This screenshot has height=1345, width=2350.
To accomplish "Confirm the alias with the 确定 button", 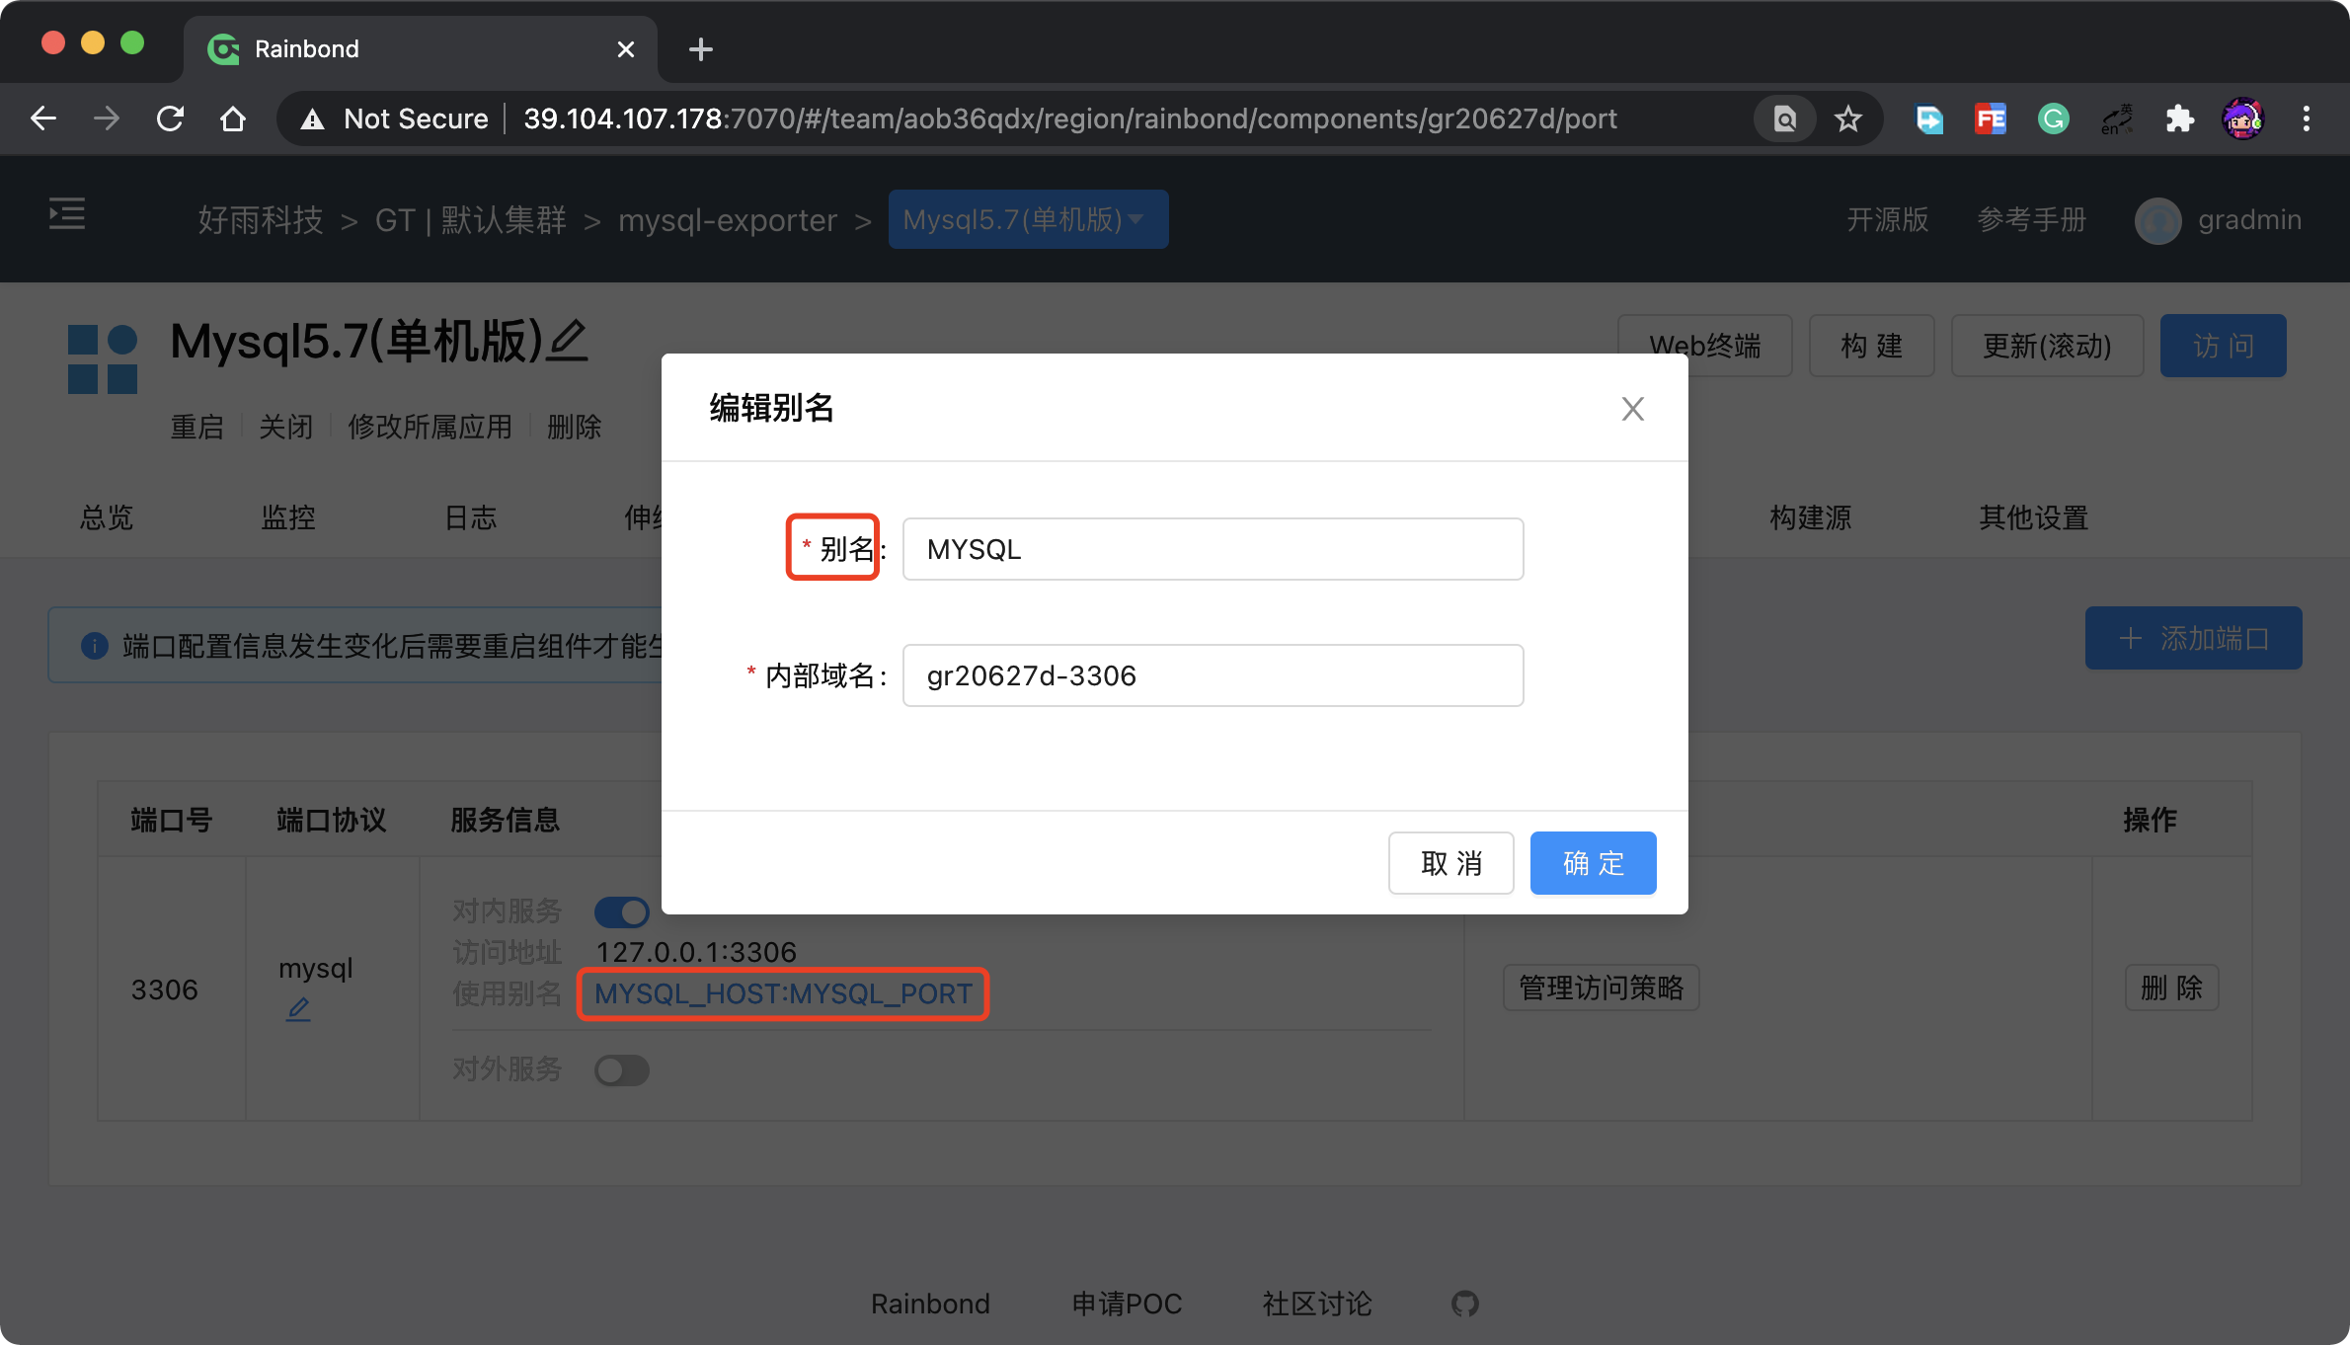I will tap(1592, 862).
